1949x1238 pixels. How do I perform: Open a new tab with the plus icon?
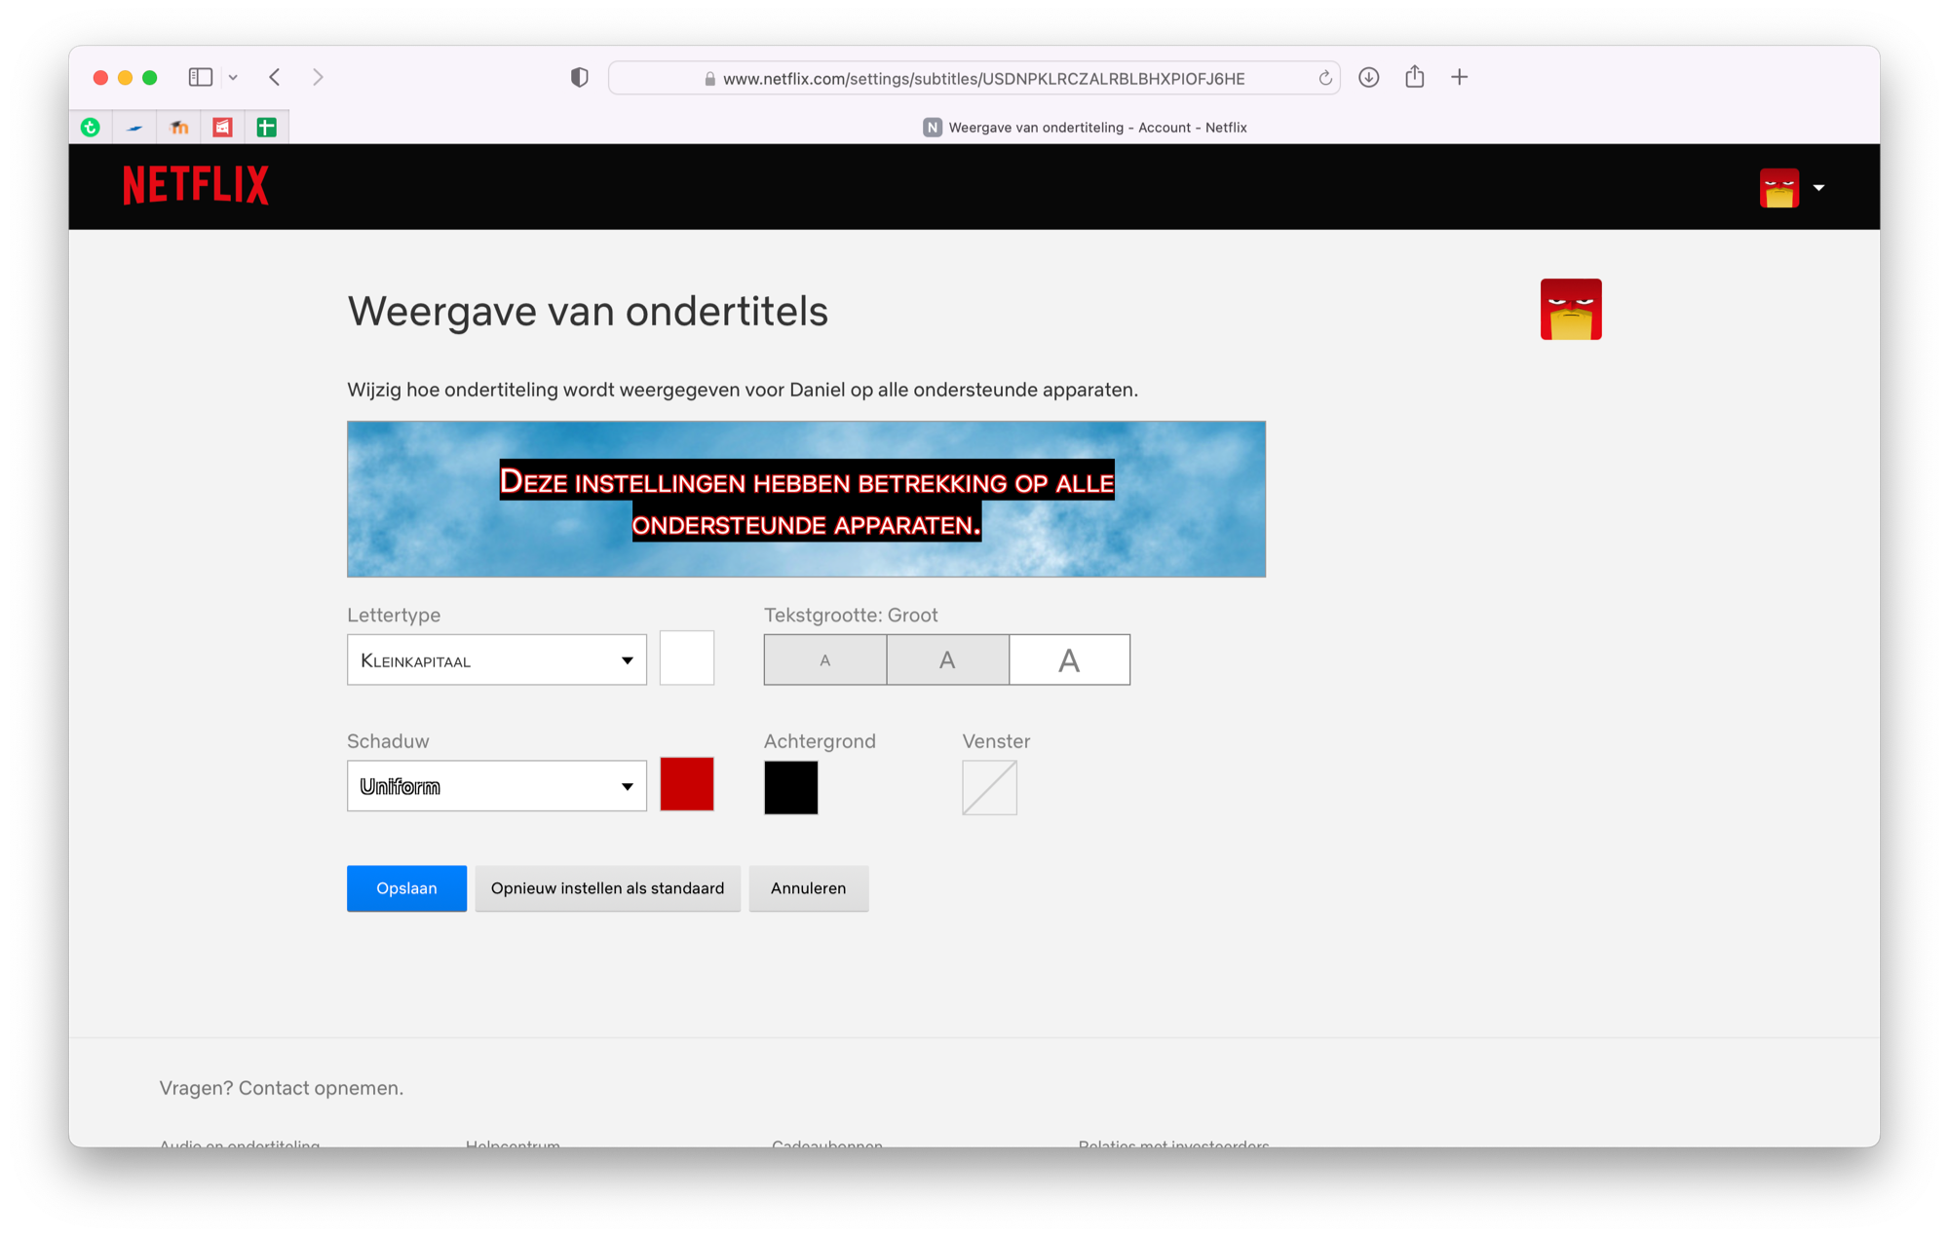1459,77
